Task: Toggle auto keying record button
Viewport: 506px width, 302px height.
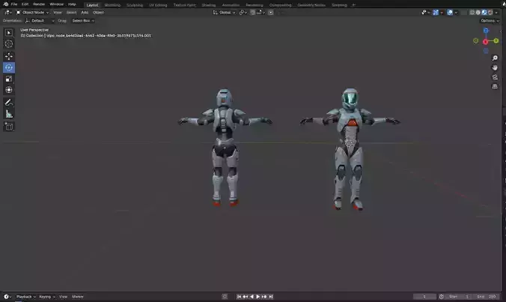Action: (x=225, y=297)
